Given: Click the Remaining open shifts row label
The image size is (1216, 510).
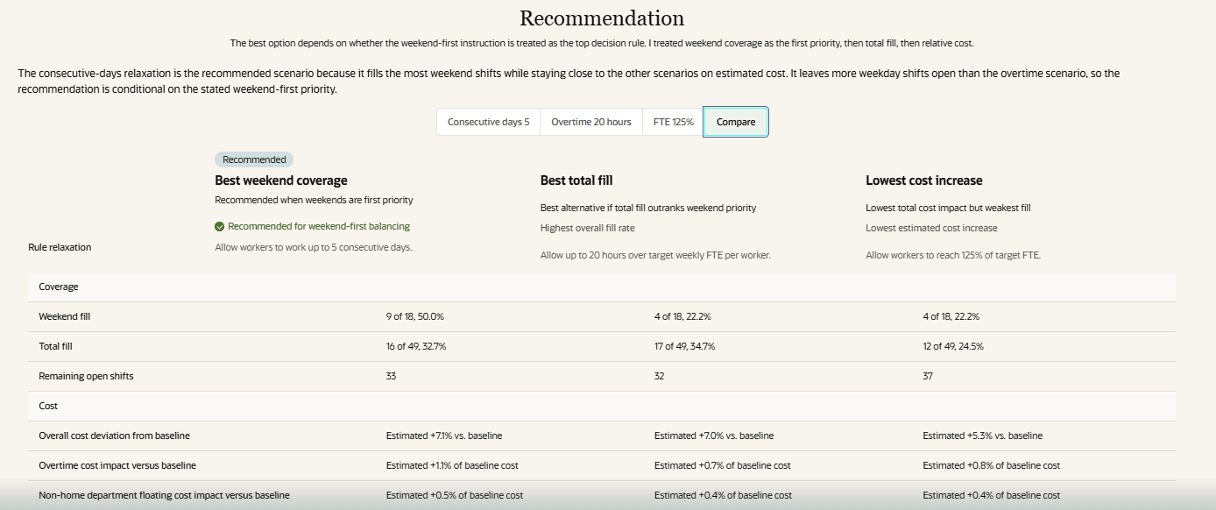Looking at the screenshot, I should click(x=86, y=376).
